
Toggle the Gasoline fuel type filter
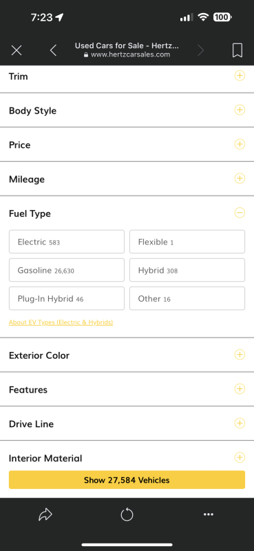point(67,270)
